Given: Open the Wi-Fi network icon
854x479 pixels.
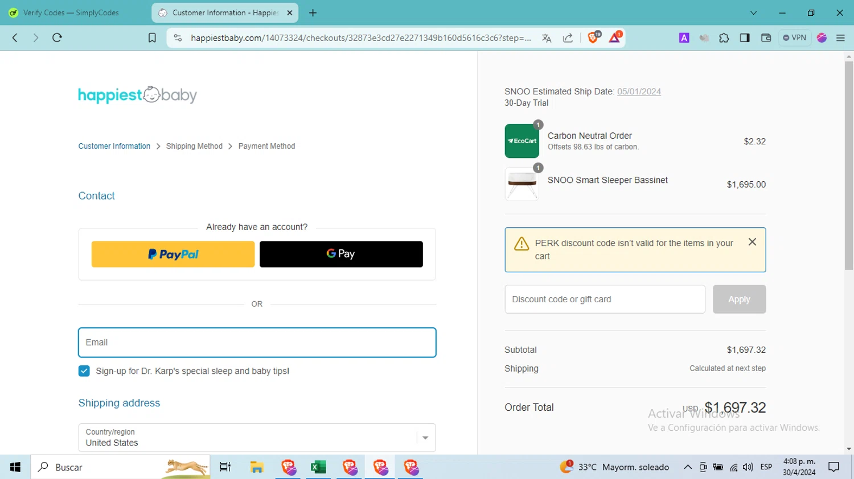Looking at the screenshot, I should pyautogui.click(x=733, y=467).
